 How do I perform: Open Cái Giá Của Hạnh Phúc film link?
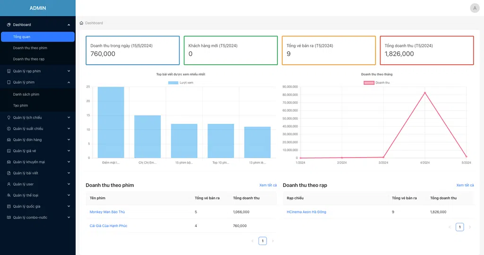108,226
